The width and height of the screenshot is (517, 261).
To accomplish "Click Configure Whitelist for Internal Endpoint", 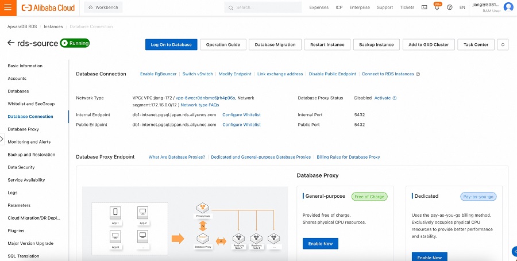I will coord(241,115).
